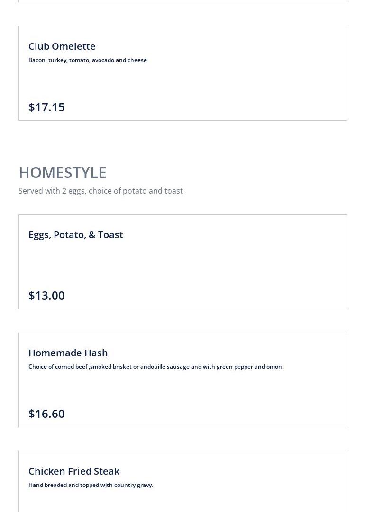Select the $13.00 price

coord(46,295)
